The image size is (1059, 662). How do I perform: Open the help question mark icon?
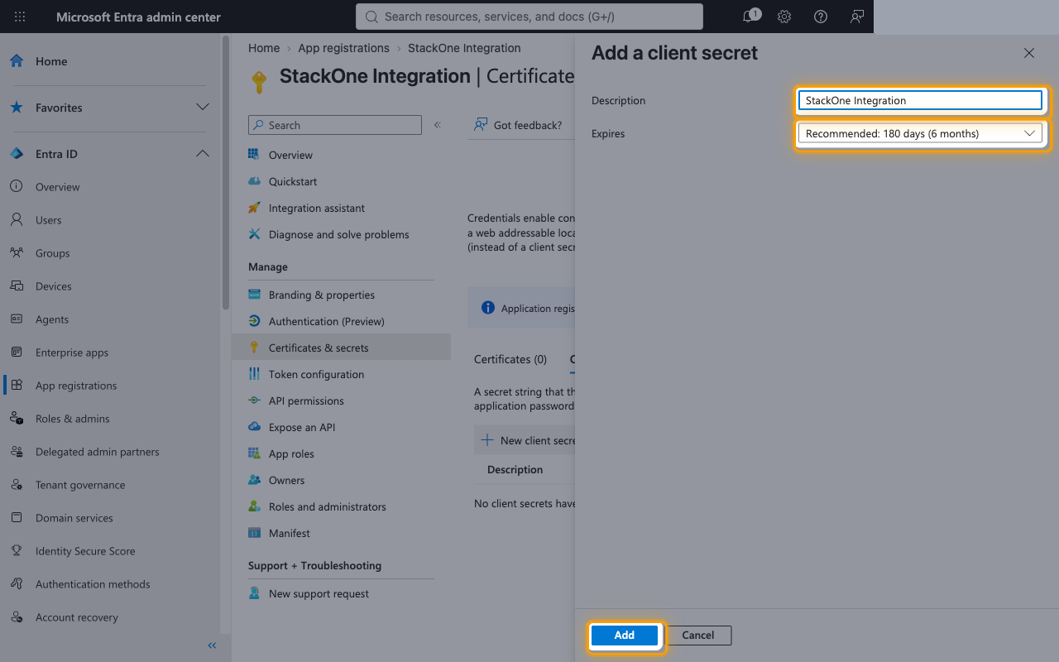click(x=821, y=17)
